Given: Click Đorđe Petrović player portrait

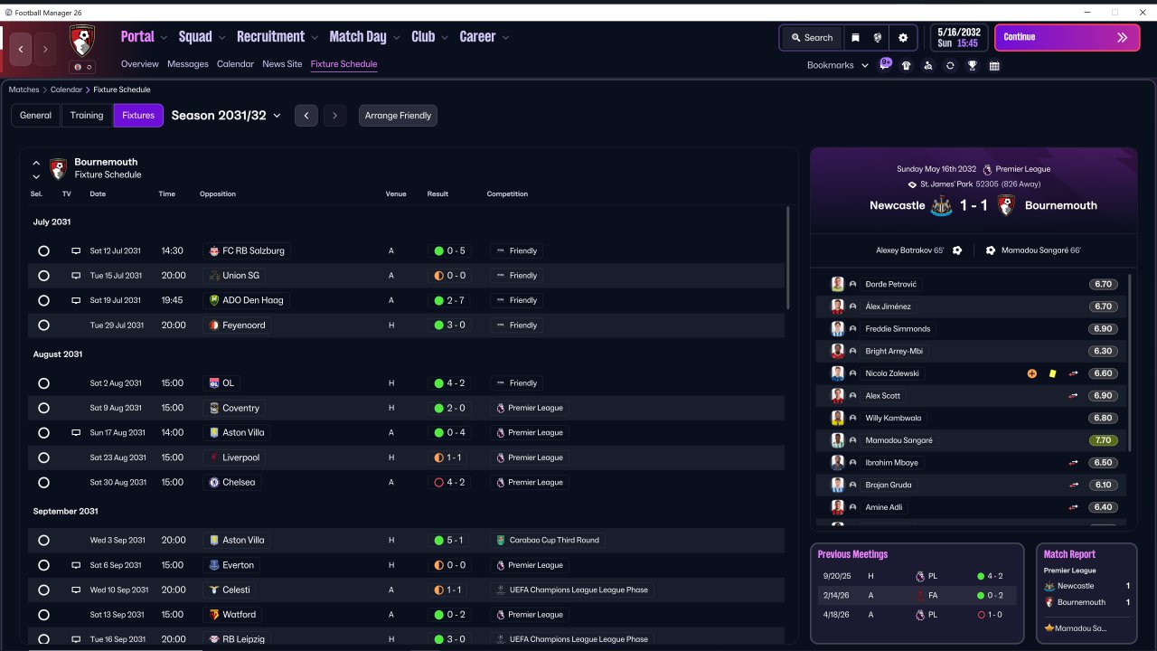Looking at the screenshot, I should [838, 284].
